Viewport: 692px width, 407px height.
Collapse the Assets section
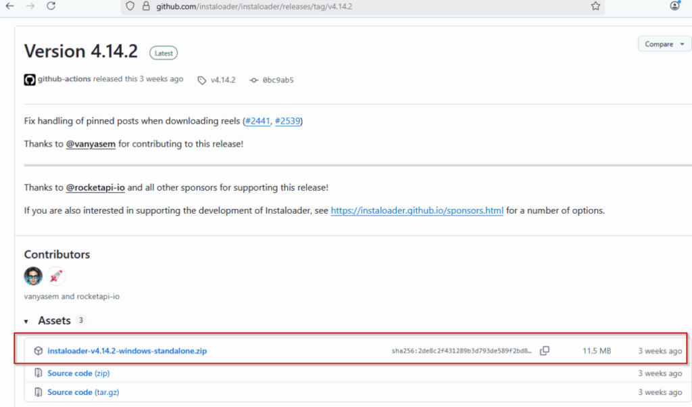click(x=26, y=321)
